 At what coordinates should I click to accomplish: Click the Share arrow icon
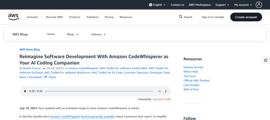[46, 77]
